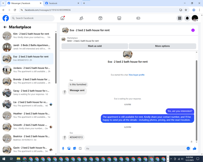Click the conversation scrollbar thumb
203x162 pixels.
pos(197,100)
